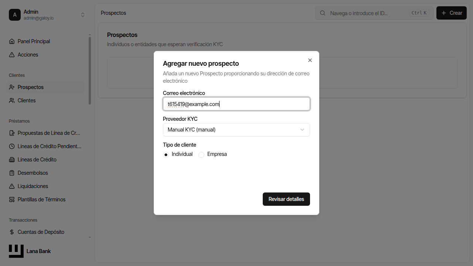Click the Ctrl K shortcut badge
Image resolution: width=473 pixels, height=266 pixels.
pos(419,13)
